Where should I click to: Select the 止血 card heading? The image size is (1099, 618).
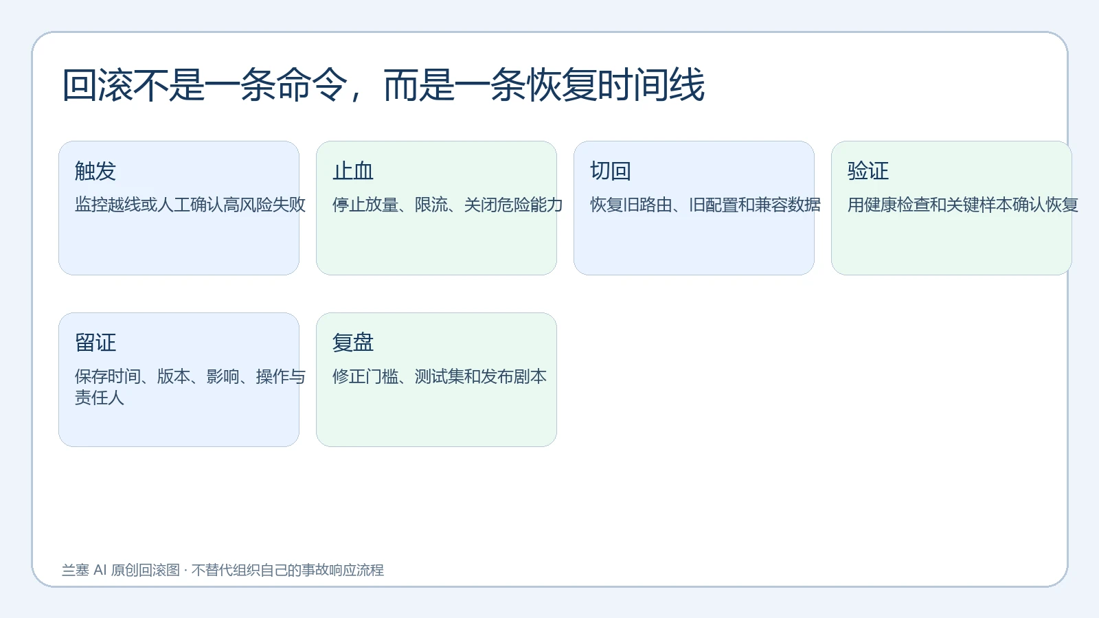[x=353, y=171]
